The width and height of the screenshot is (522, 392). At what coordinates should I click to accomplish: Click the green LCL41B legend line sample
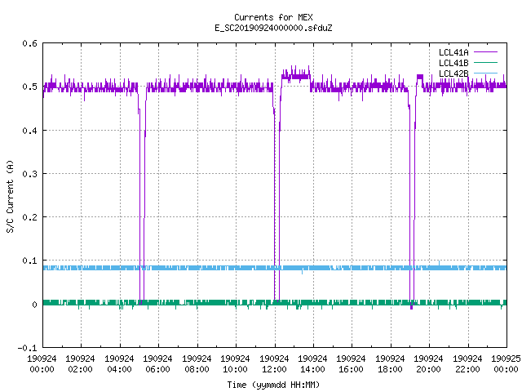pos(485,63)
